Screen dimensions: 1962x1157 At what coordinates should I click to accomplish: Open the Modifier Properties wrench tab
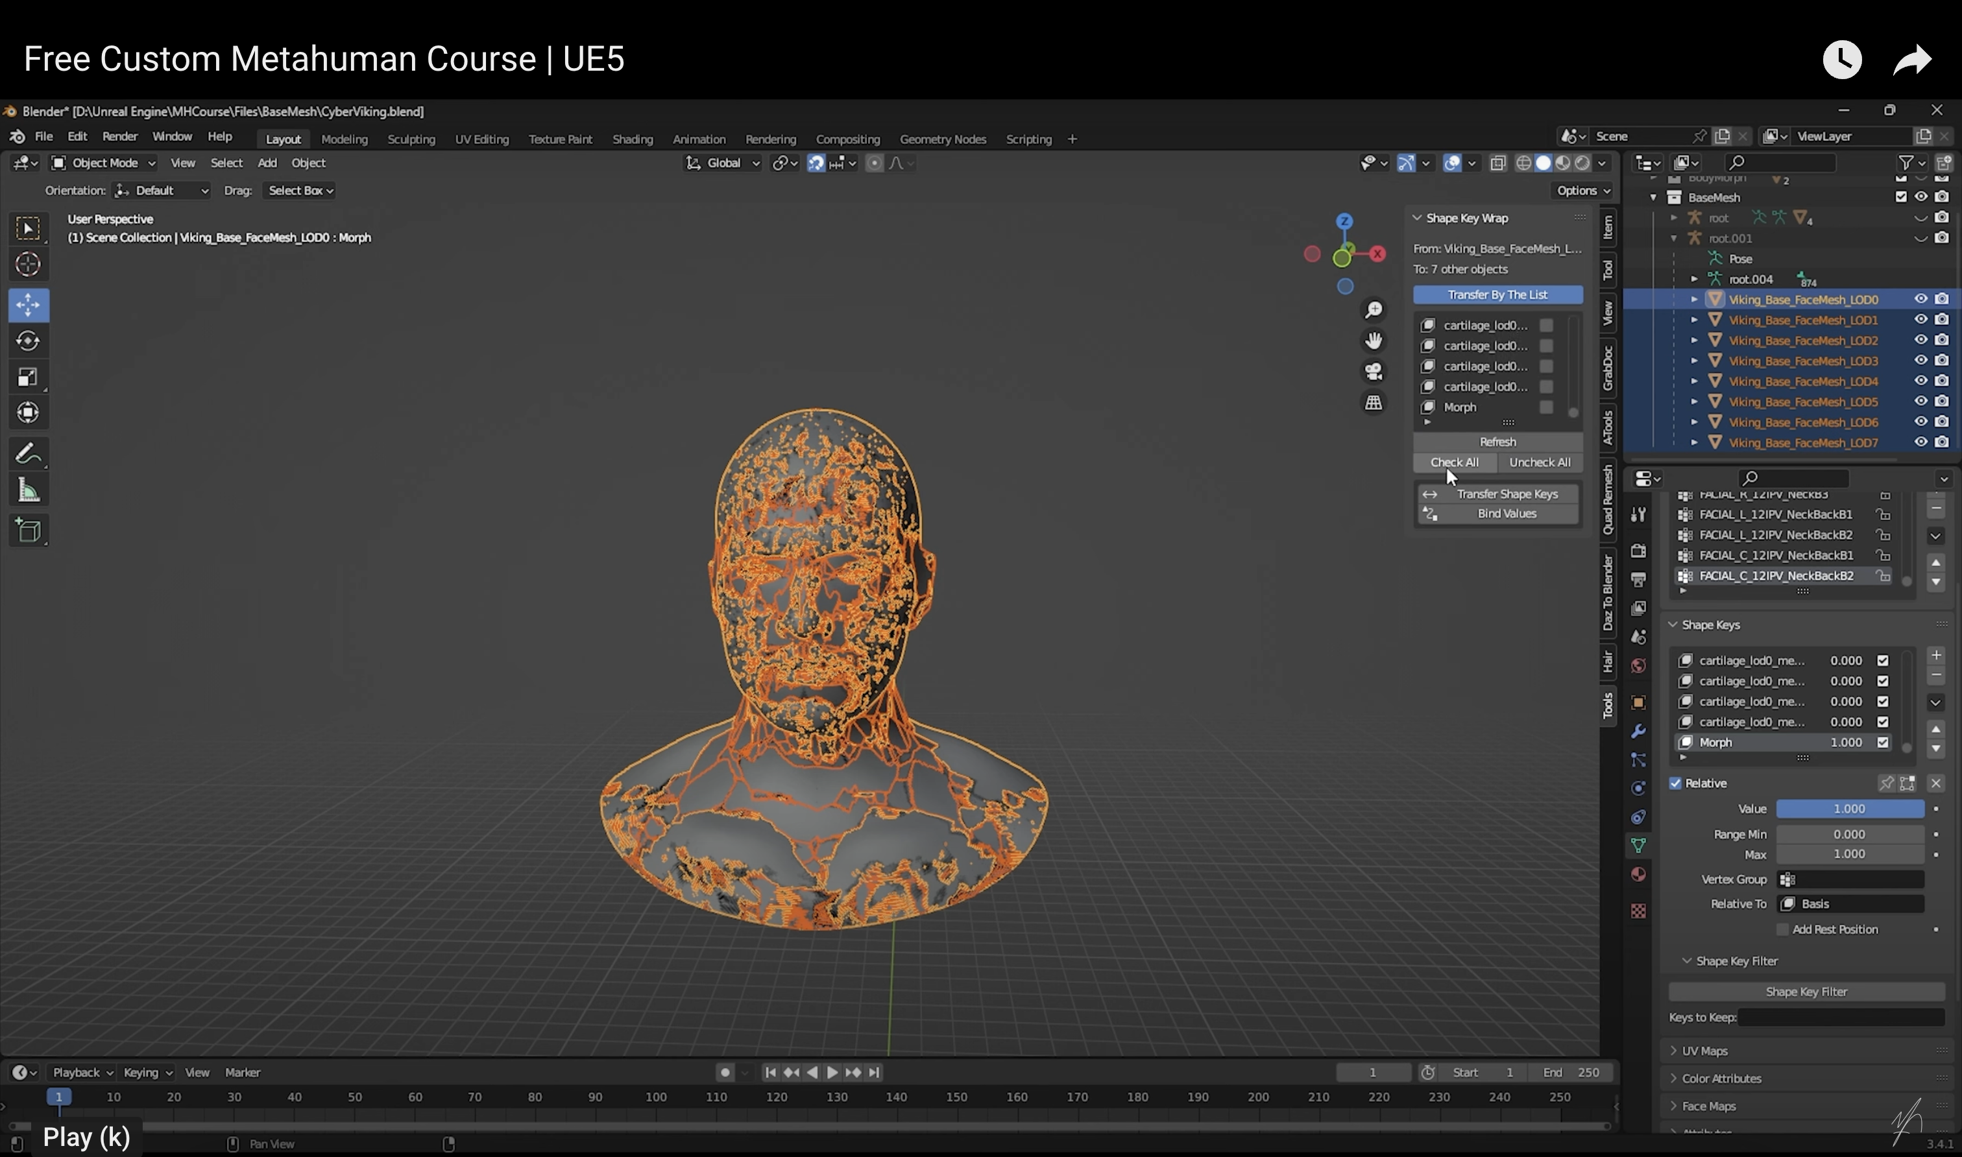click(1638, 732)
